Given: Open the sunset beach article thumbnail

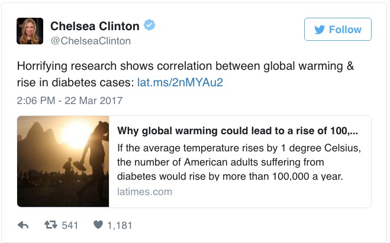Looking at the screenshot, I should click(x=63, y=161).
